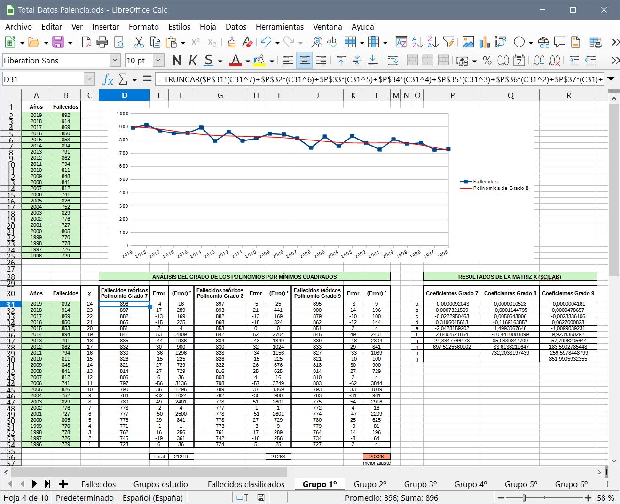This screenshot has height=504, width=620.
Task: Expand the font name dropdown
Action: tap(115, 61)
